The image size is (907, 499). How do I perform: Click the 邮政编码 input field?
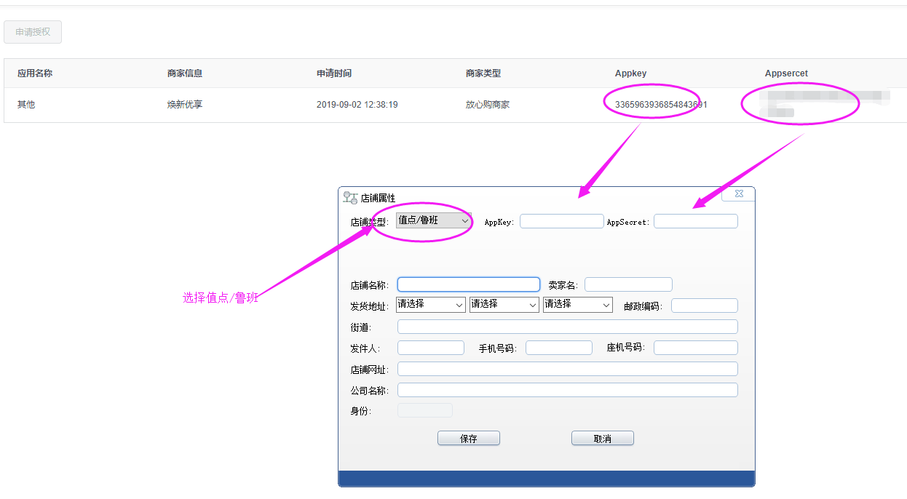pyautogui.click(x=704, y=305)
